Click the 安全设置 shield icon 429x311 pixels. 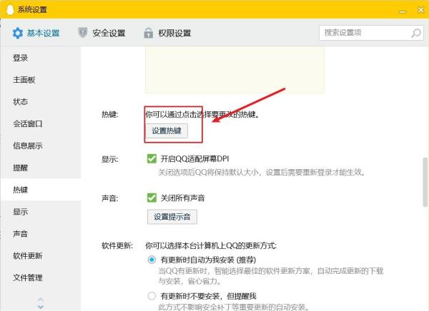[x=83, y=33]
